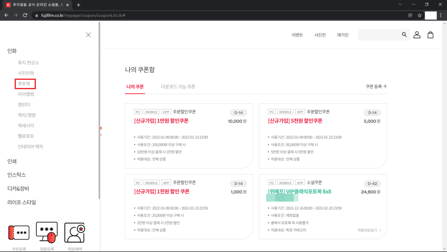Close the side navigation menu with X
This screenshot has width=447, height=252.
(x=88, y=35)
